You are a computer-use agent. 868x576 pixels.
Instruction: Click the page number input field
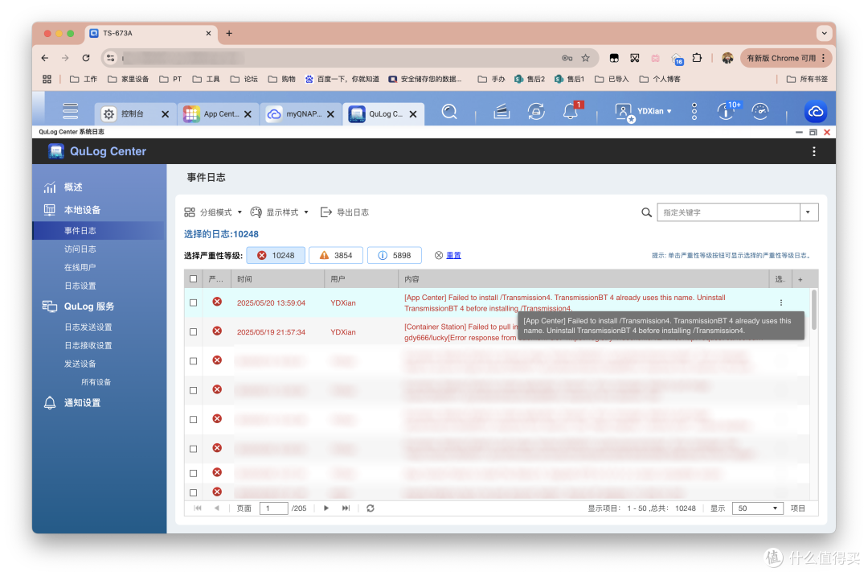point(273,508)
